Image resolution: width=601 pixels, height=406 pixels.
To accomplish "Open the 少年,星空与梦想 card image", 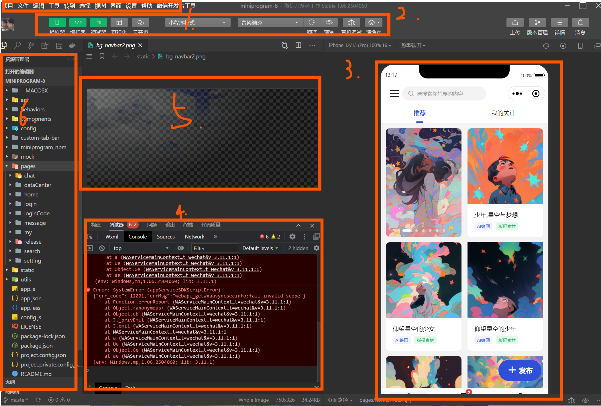I will tap(505, 166).
